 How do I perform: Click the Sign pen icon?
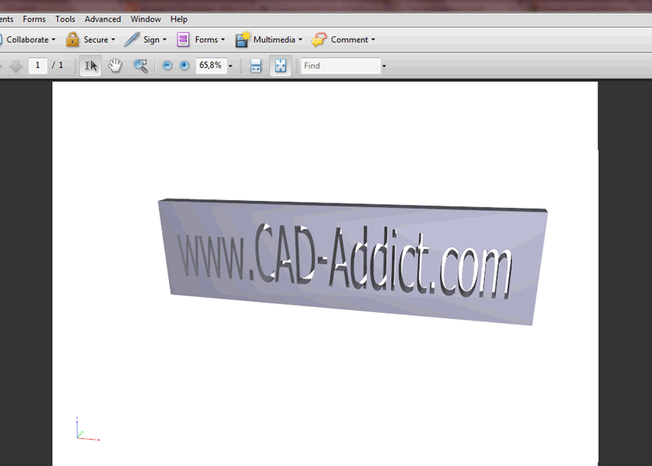coord(132,40)
